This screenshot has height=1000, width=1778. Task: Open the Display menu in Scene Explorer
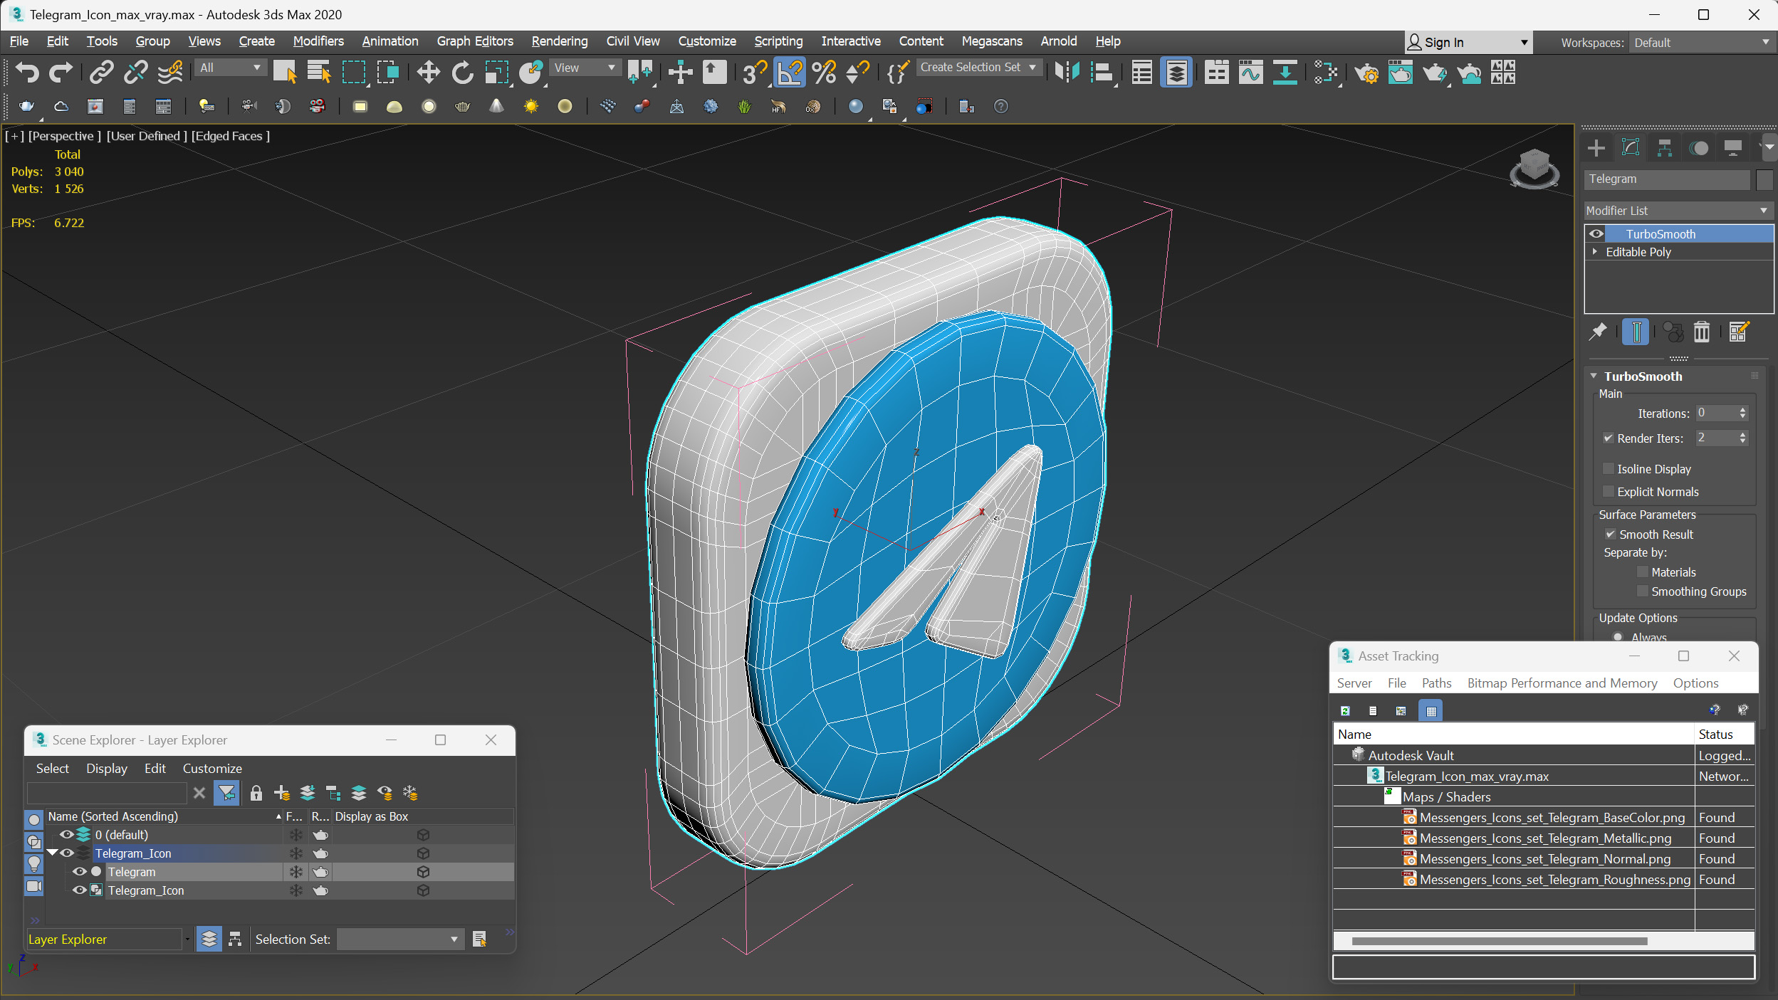pyautogui.click(x=107, y=768)
